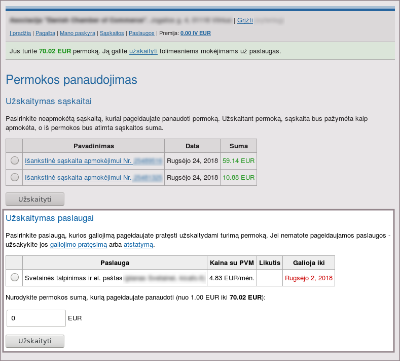The image size is (400, 361).
Task: Click the Grįžti link in the header
Action: tap(245, 21)
